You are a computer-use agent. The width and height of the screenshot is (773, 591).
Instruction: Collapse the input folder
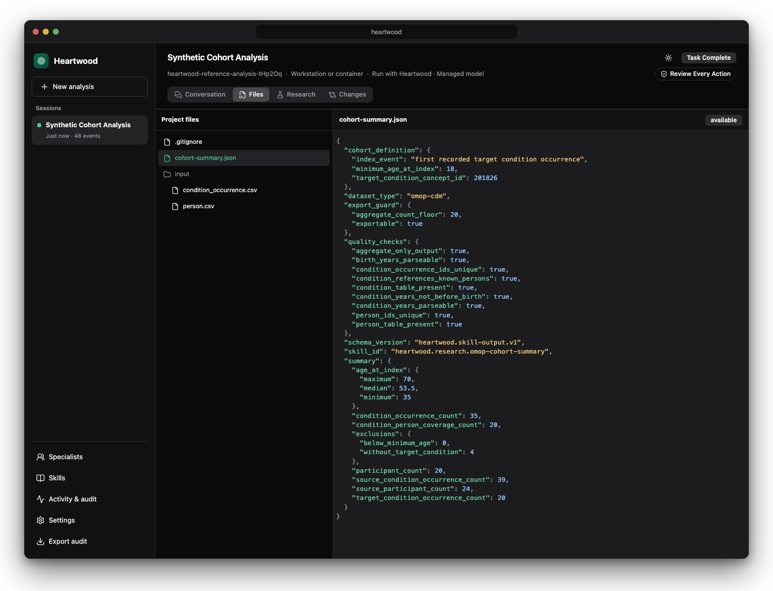click(244, 174)
